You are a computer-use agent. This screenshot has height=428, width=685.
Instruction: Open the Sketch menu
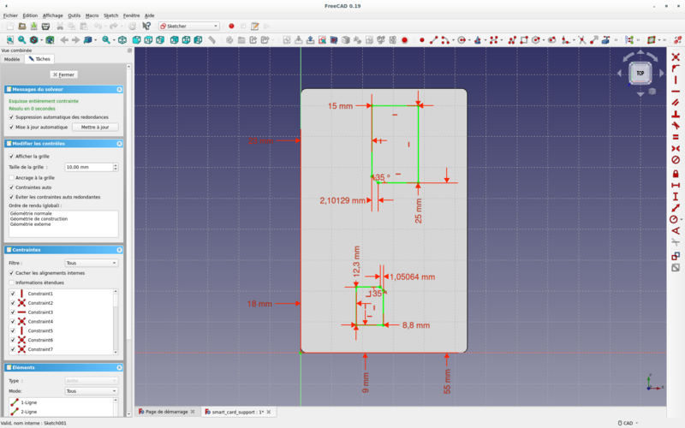[x=111, y=15]
